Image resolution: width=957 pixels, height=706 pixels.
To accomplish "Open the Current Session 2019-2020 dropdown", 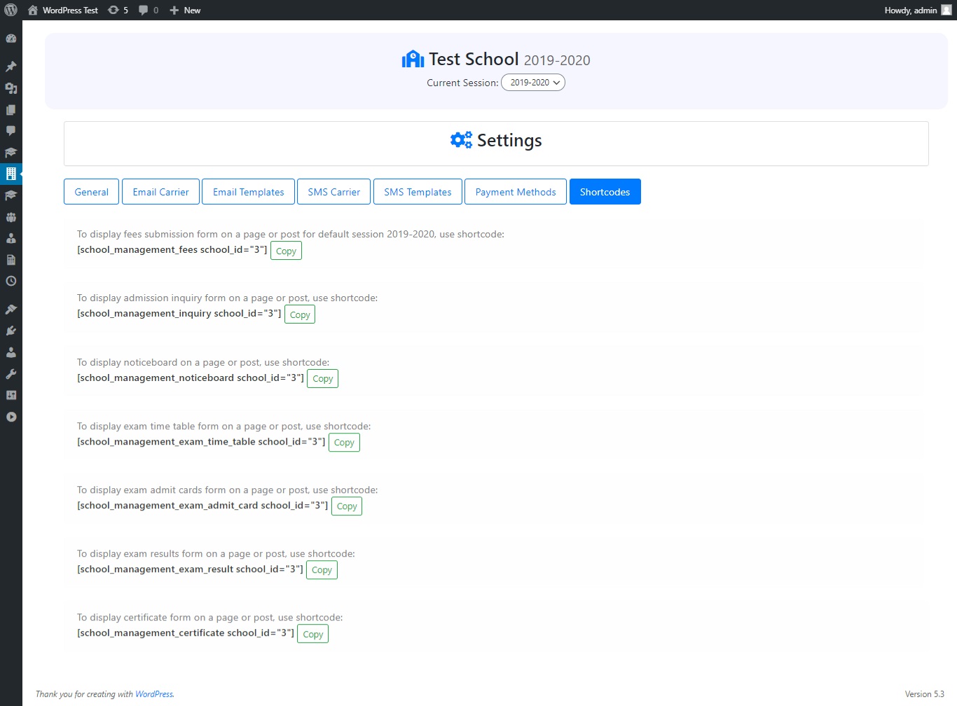I will [x=532, y=82].
